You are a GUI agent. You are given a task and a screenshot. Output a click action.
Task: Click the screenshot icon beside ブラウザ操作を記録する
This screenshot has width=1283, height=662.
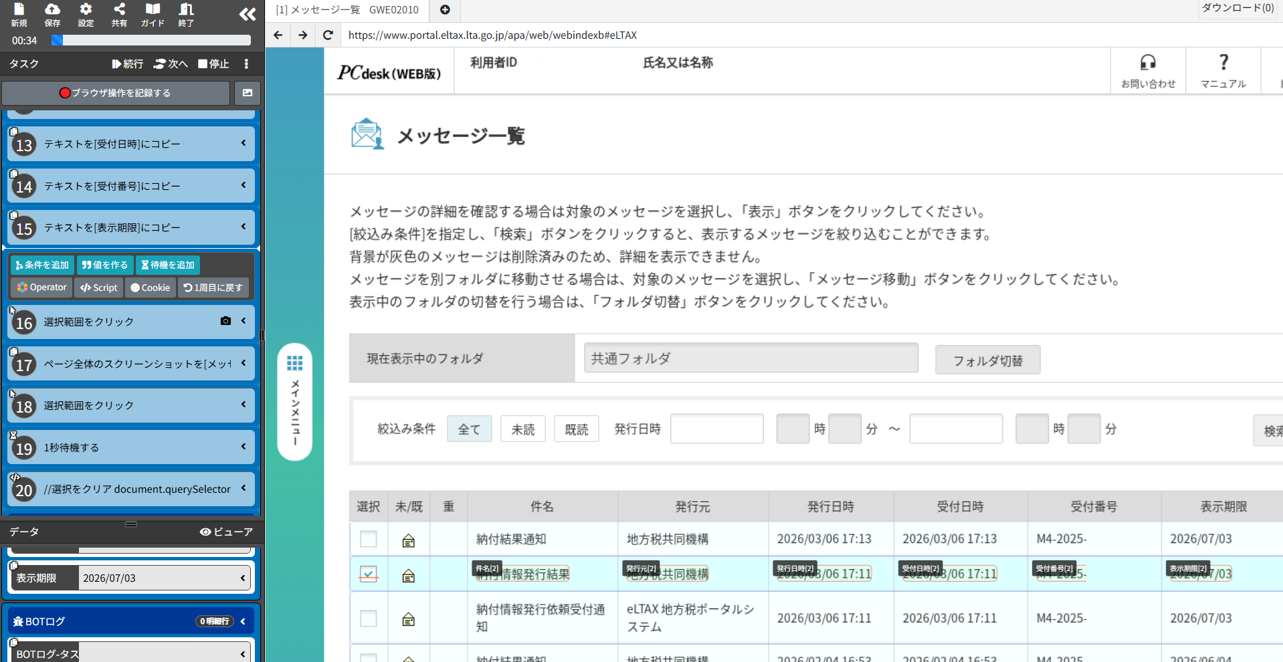247,93
